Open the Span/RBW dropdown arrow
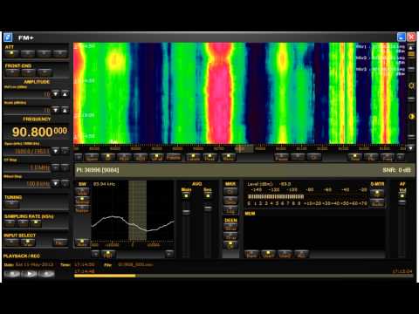 pyautogui.click(x=55, y=151)
